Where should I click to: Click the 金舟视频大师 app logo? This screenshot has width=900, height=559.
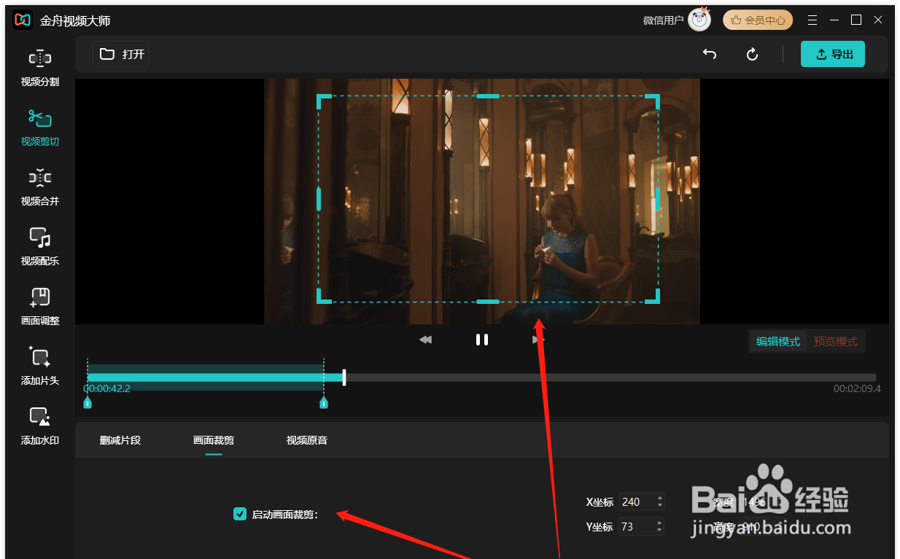[23, 20]
